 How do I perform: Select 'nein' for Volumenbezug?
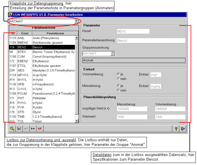118,79
